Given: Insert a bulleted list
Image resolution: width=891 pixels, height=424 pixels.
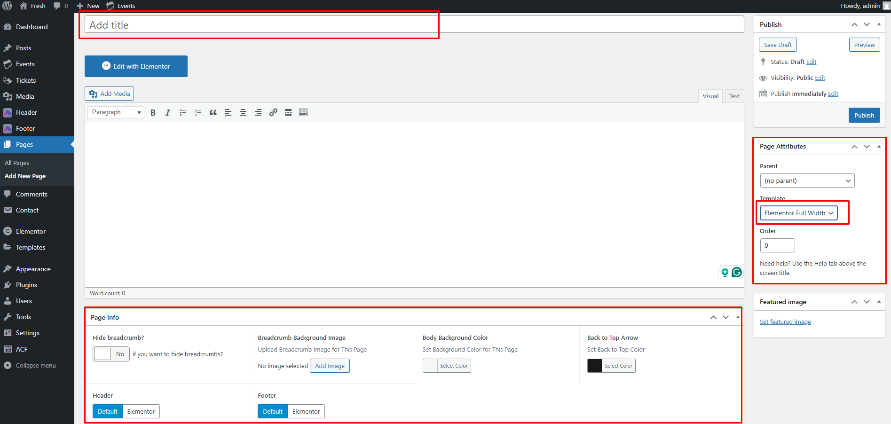Looking at the screenshot, I should point(183,112).
